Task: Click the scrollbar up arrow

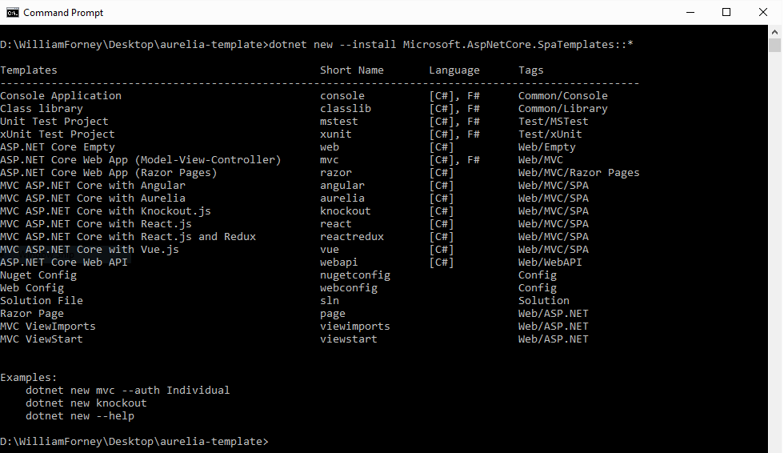Action: coord(774,31)
